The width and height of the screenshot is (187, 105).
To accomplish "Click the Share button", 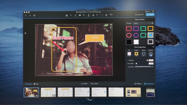I will pyautogui.click(x=150, y=14).
